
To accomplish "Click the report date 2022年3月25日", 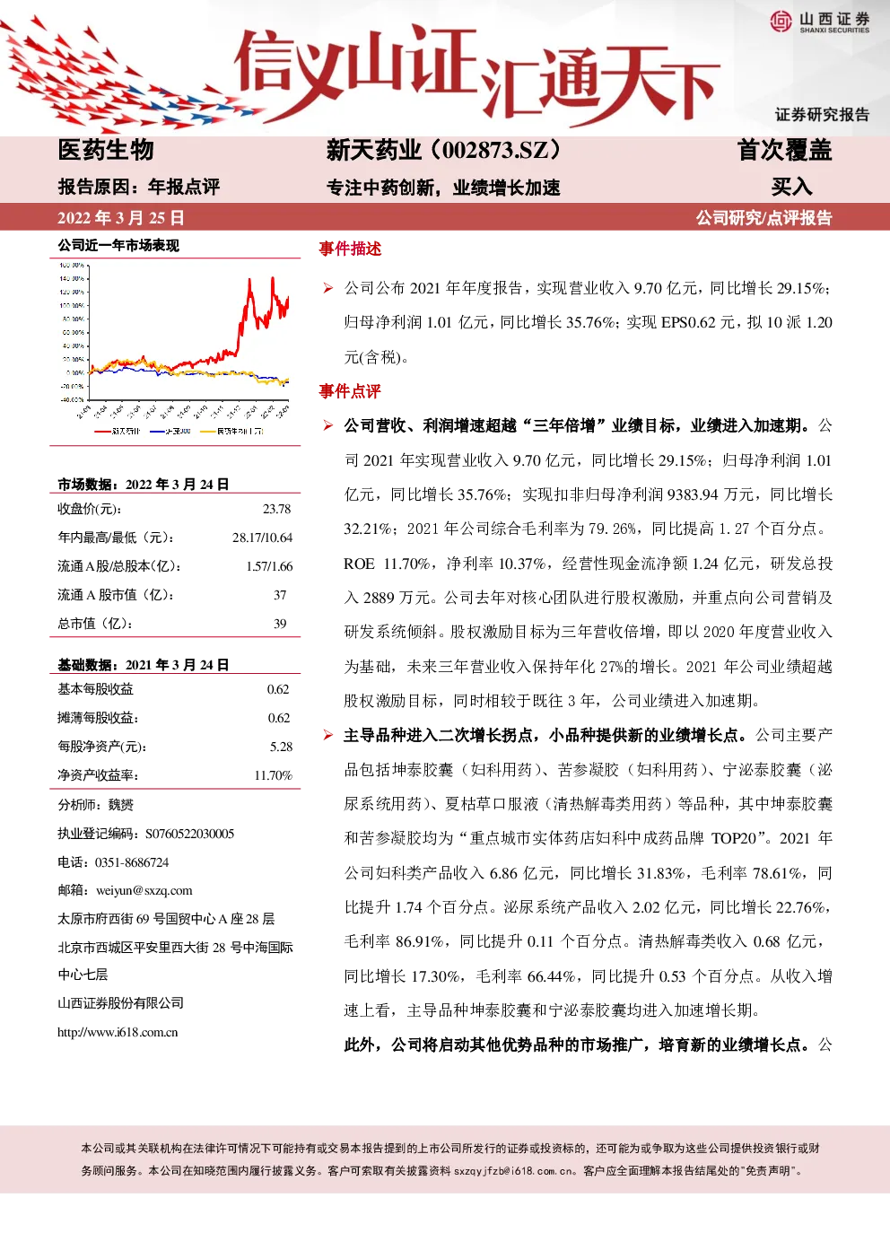I will pyautogui.click(x=121, y=217).
